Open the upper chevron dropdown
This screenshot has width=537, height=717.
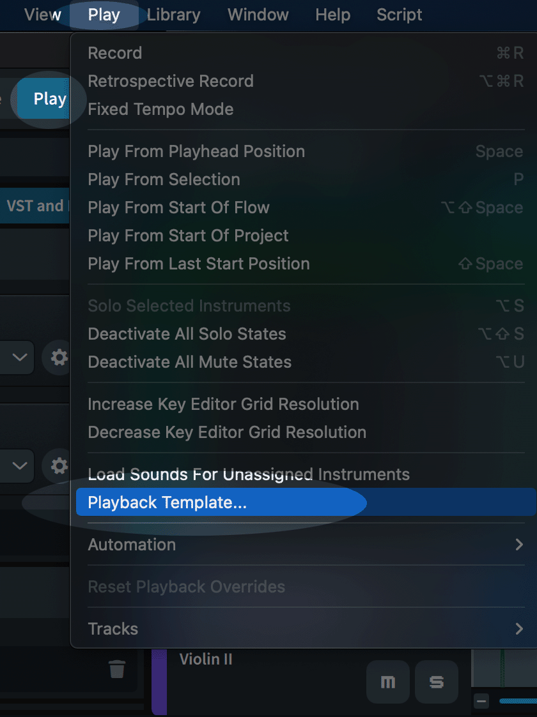17,357
